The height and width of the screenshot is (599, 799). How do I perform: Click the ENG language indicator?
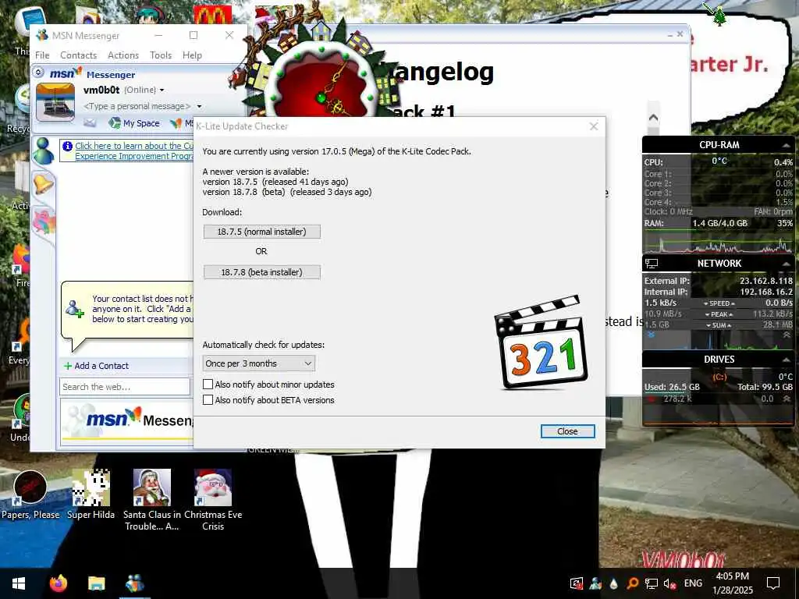(x=693, y=583)
